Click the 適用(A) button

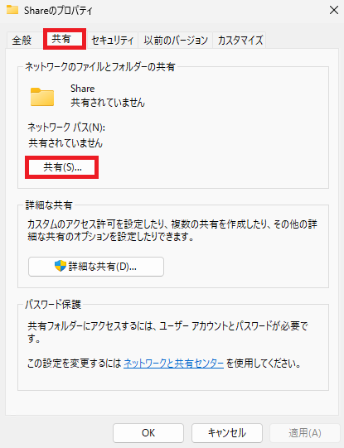[x=305, y=433]
